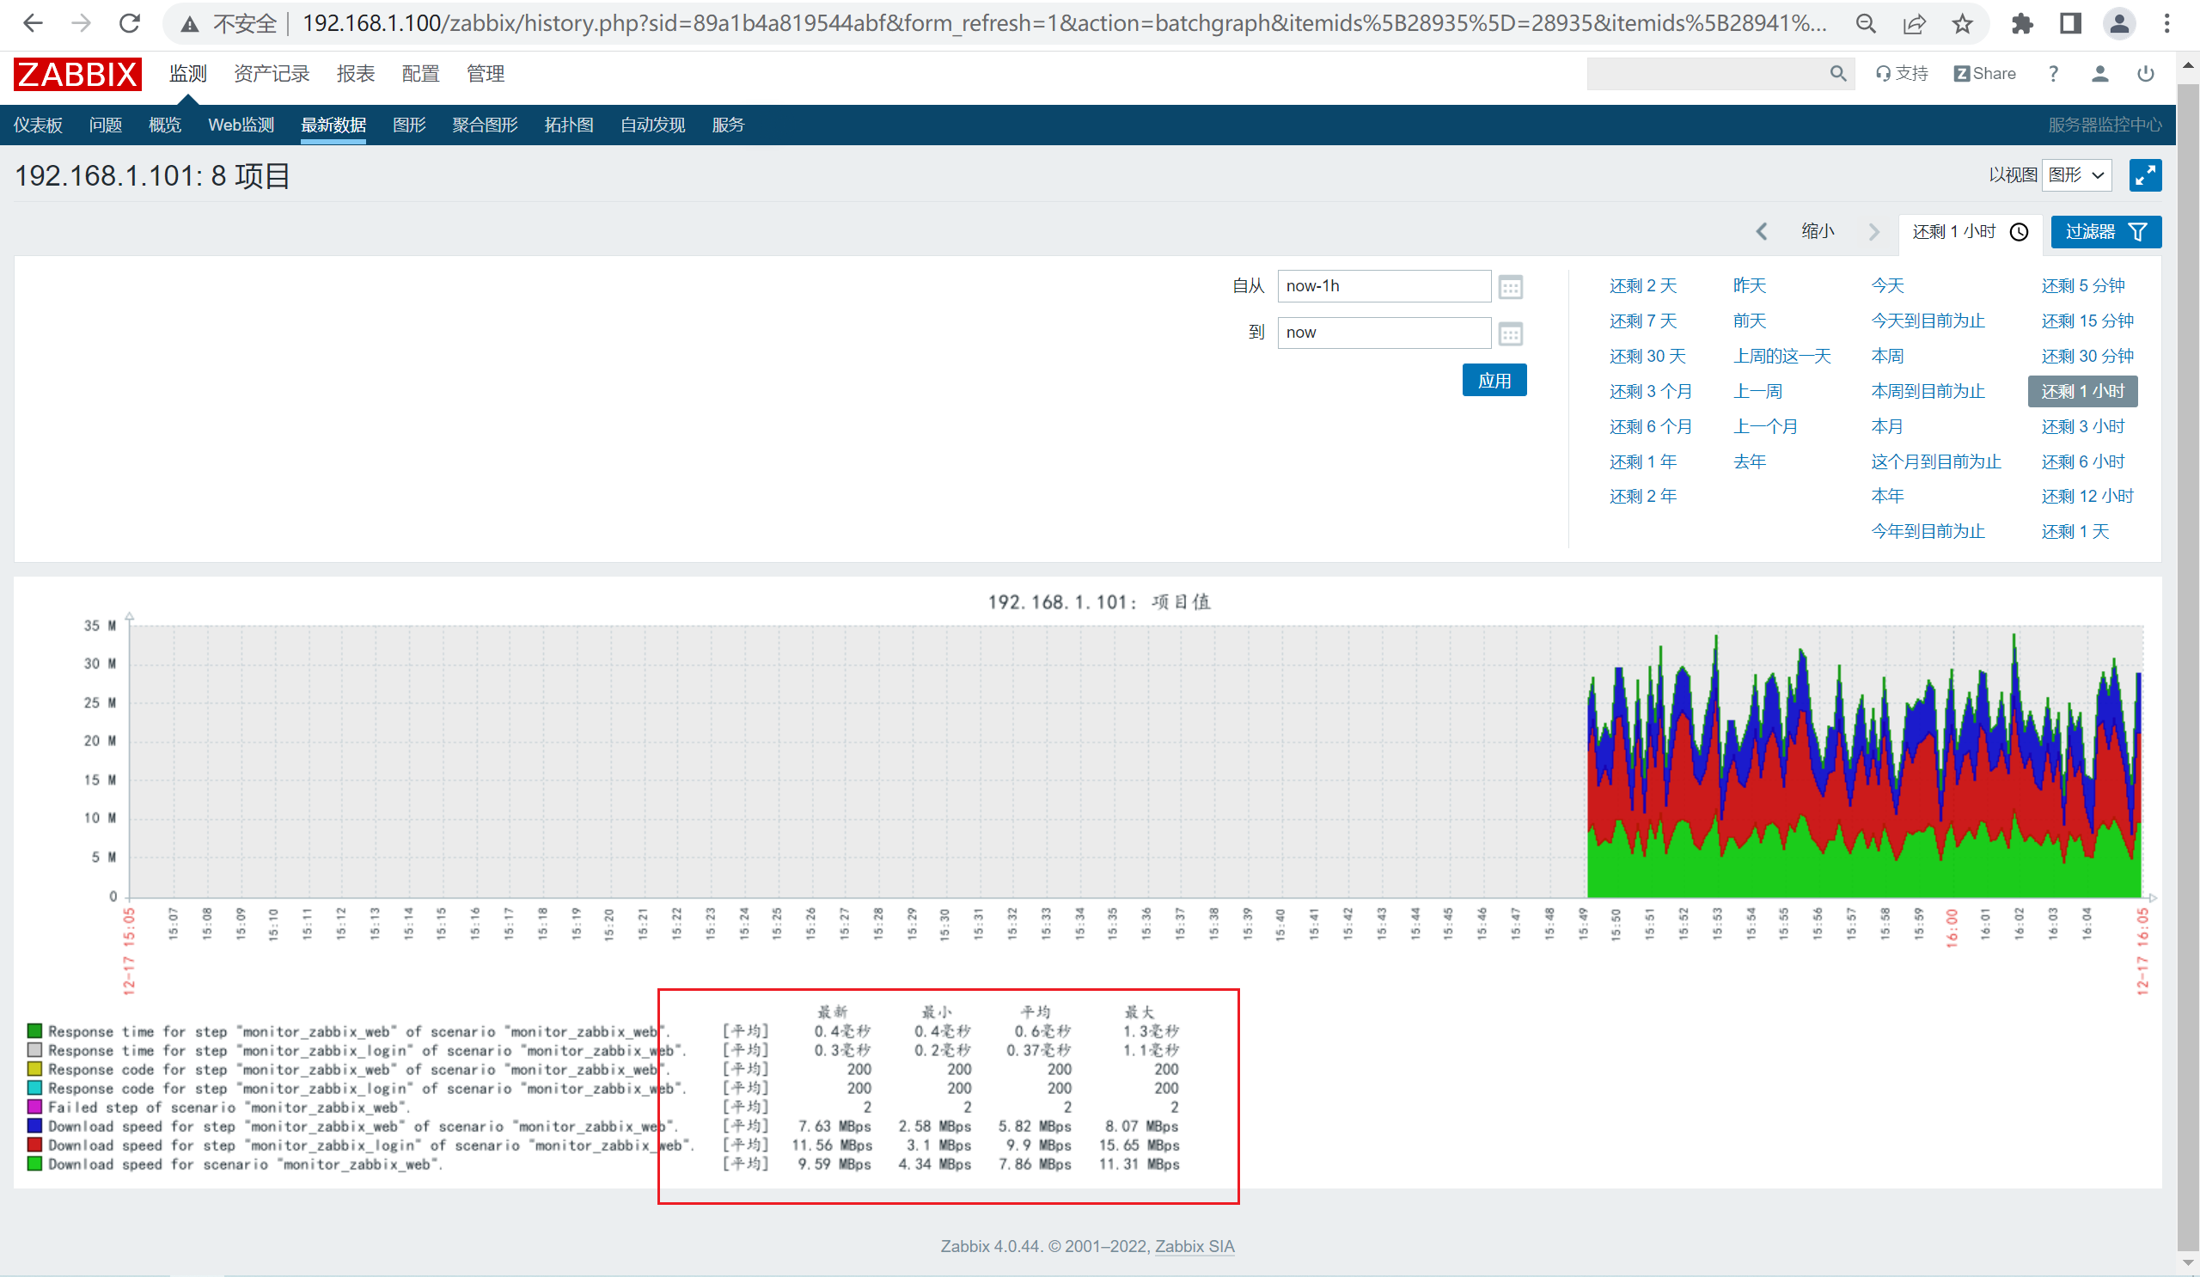Select time range 还剩 1 天
The image size is (2200, 1277).
[2075, 531]
